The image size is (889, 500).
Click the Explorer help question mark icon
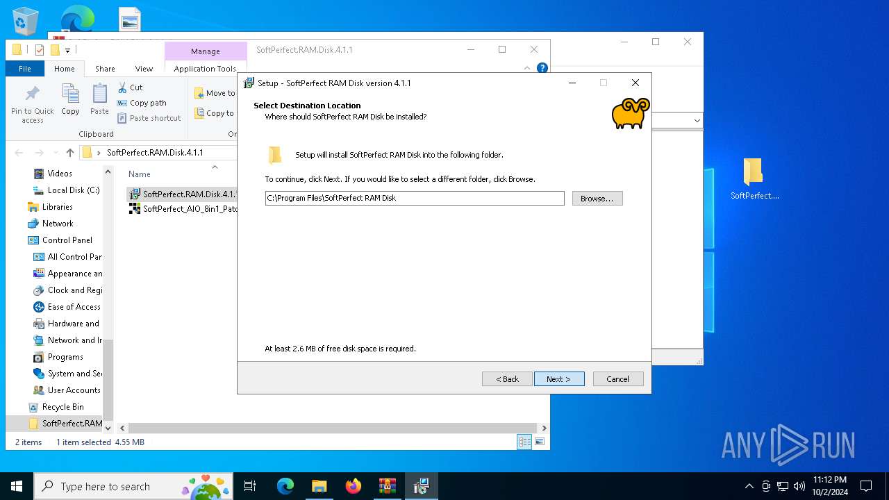[x=542, y=68]
